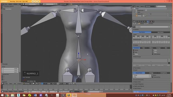This screenshot has height=97, width=173.
Task: Open the timeline Playback menu
Action: [x=21, y=92]
